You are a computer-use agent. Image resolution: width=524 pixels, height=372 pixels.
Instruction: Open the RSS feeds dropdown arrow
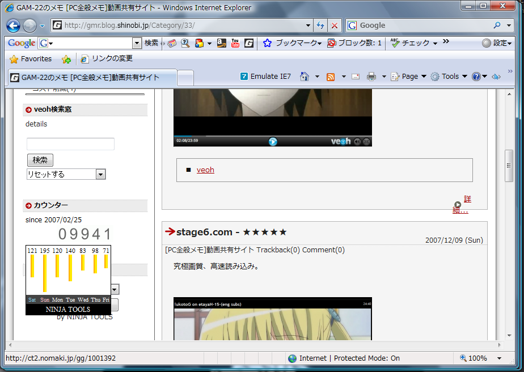tap(344, 77)
